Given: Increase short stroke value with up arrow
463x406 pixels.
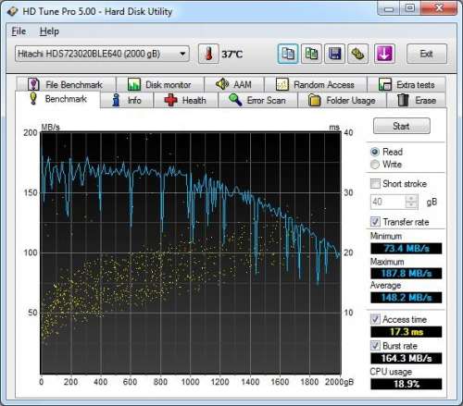Looking at the screenshot, I should point(411,199).
